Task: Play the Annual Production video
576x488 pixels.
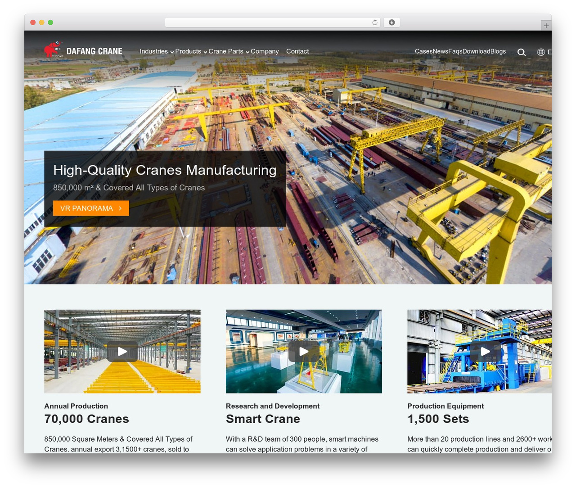Action: (122, 352)
